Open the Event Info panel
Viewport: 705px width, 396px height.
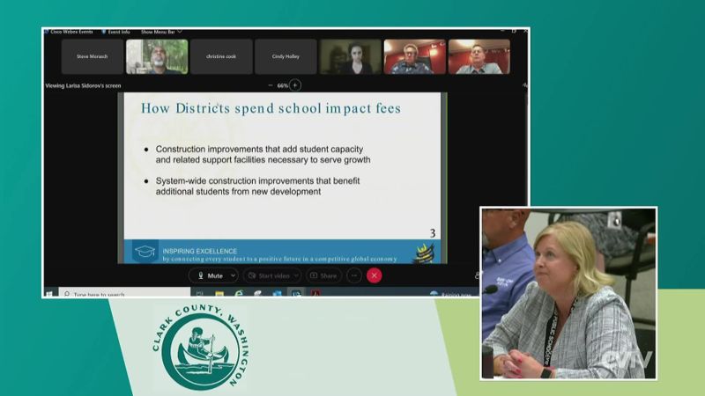[116, 32]
